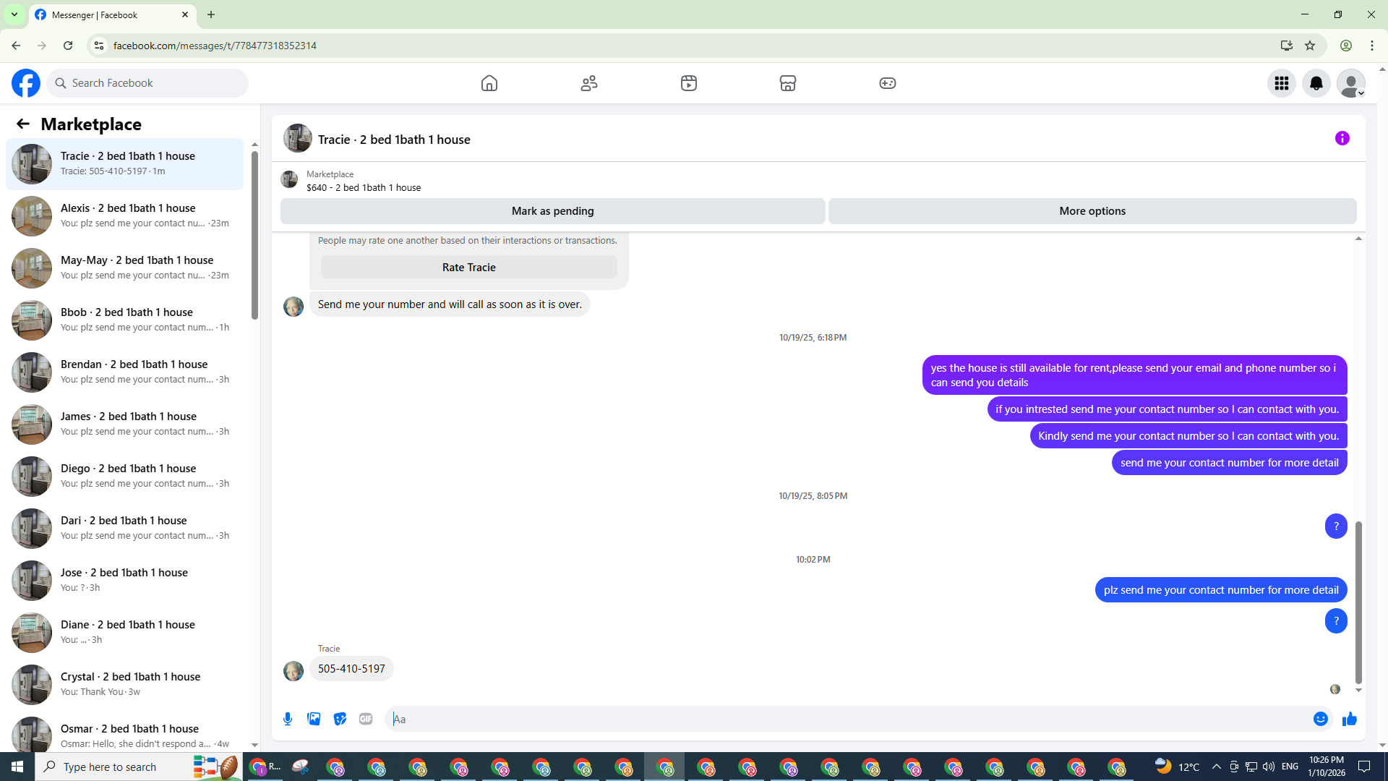The image size is (1388, 781).
Task: Open the Chrome tab search dropdown
Action: [14, 14]
